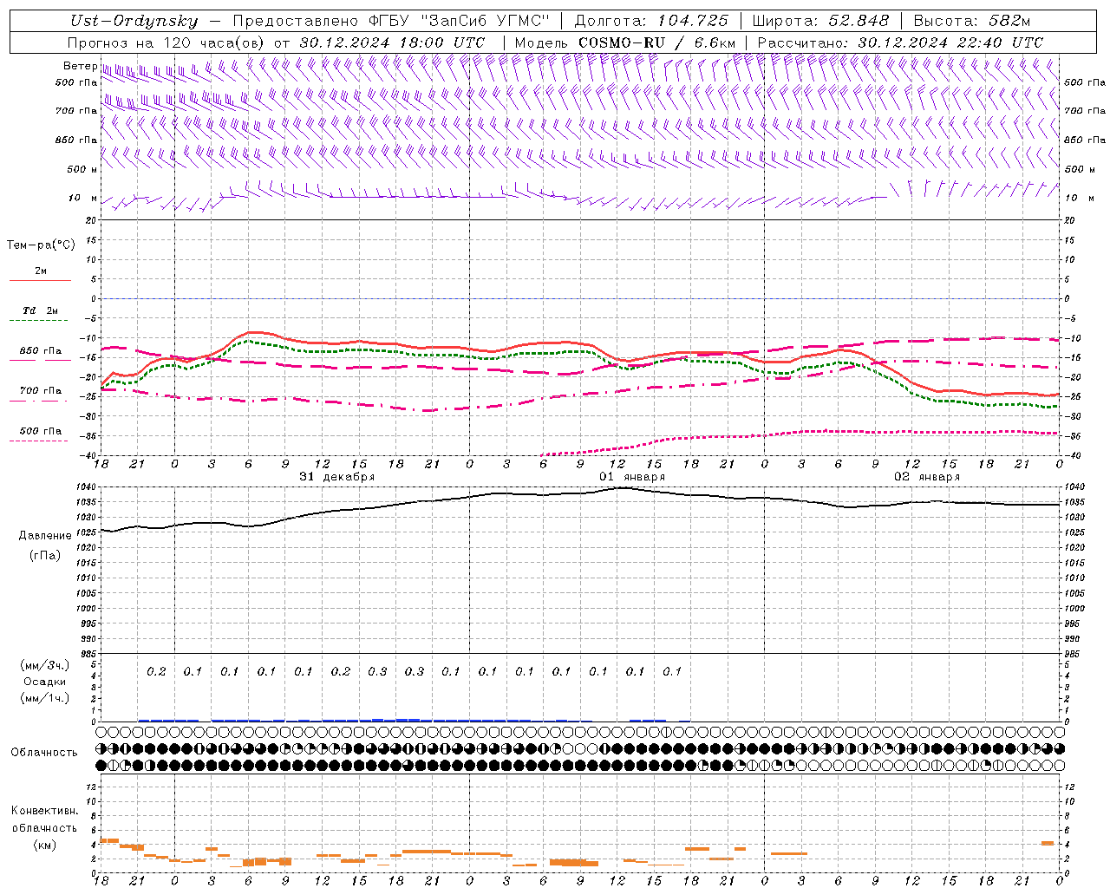This screenshot has width=1110, height=888.
Task: Click the (гПа) pressure unit label
Action: coord(45,556)
